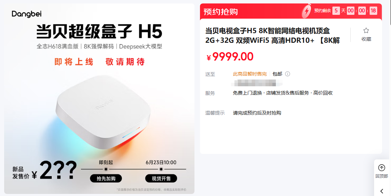
Task: Click the 即刻起 timeline dot
Action: pos(106,169)
